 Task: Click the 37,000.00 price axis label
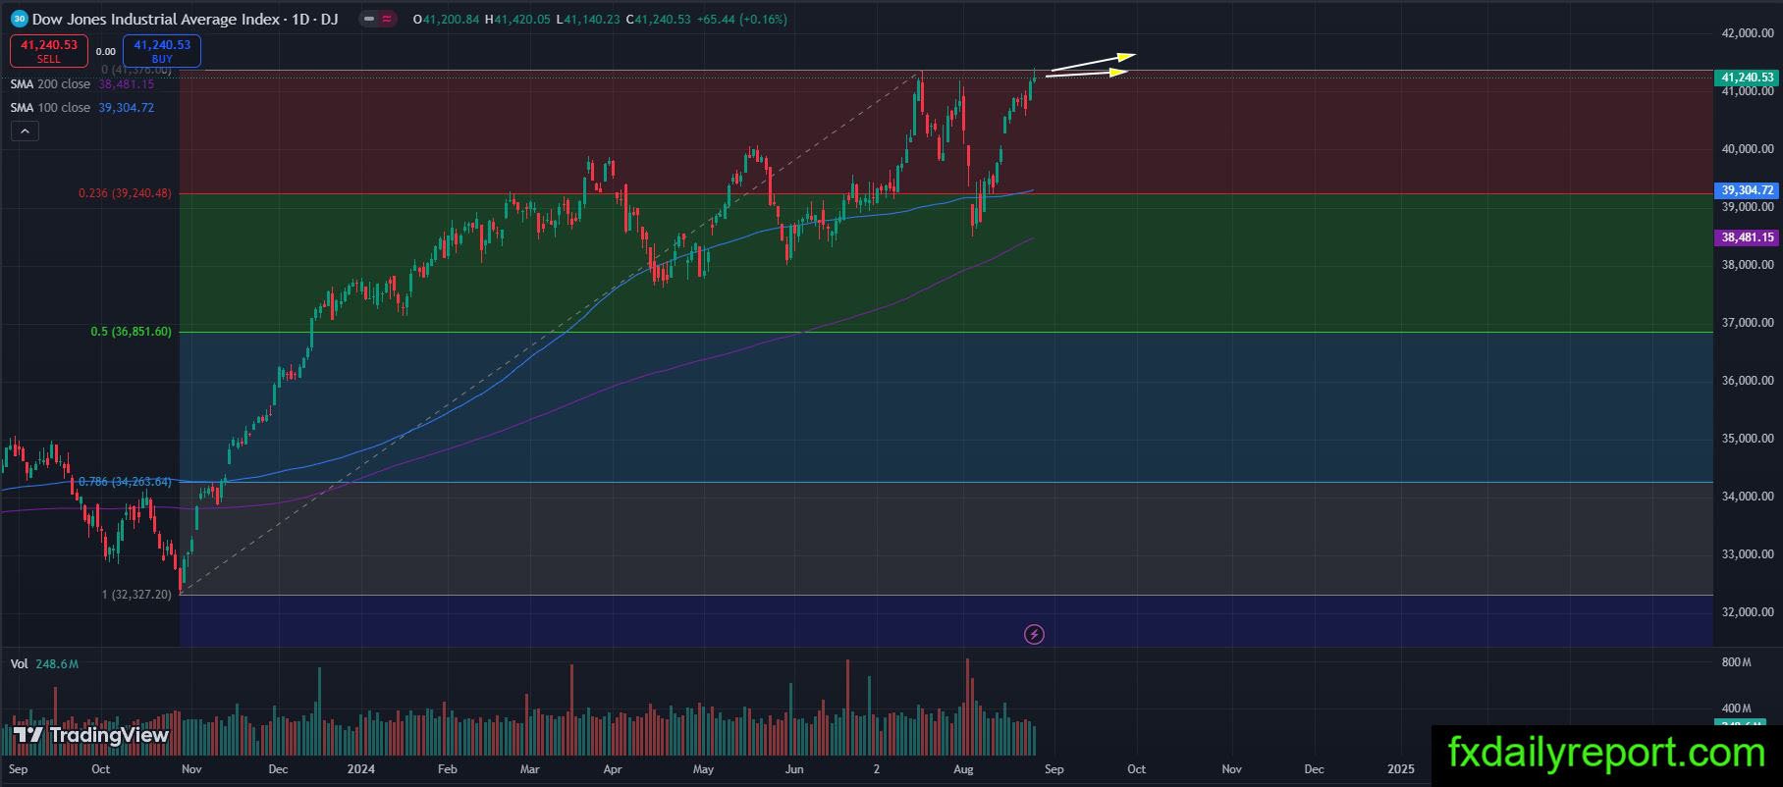pyautogui.click(x=1748, y=323)
